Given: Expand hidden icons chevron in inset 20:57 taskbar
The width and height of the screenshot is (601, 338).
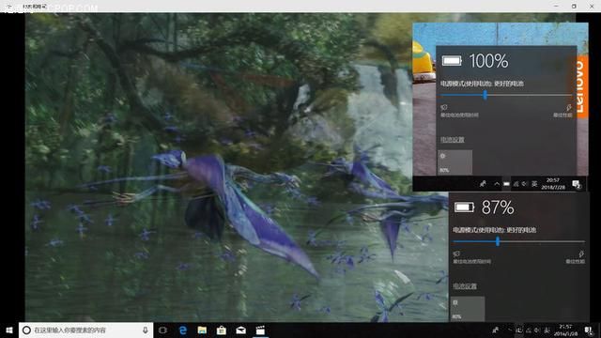Looking at the screenshot, I should coord(497,184).
